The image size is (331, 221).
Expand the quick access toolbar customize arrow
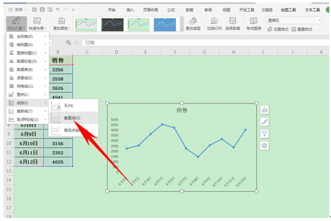73,9
